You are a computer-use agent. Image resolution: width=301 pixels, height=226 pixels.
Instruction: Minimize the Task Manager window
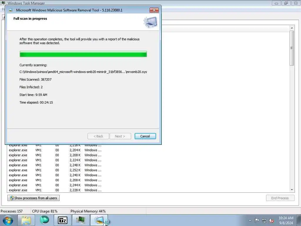click(x=276, y=3)
